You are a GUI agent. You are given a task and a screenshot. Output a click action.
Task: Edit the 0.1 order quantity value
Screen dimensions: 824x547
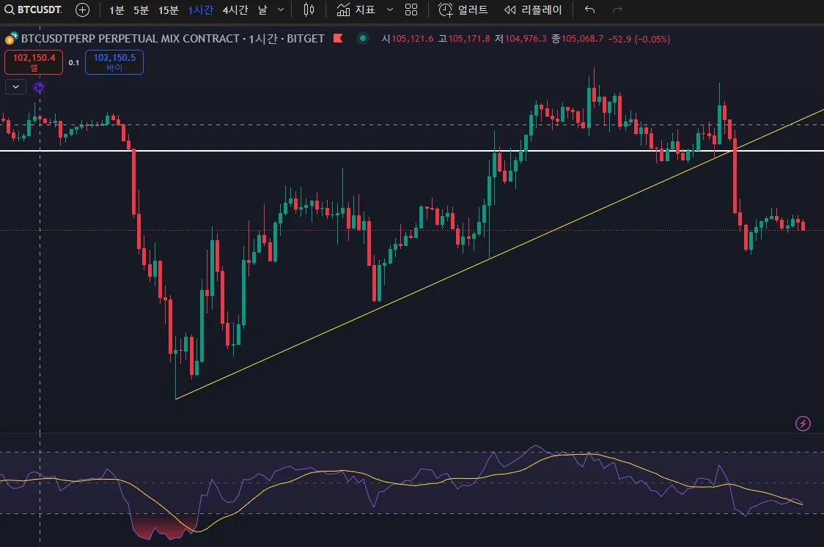(x=74, y=62)
